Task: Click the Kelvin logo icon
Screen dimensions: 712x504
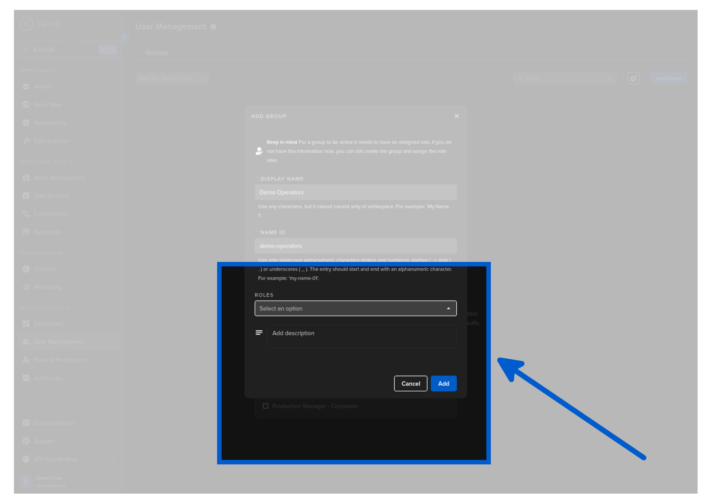Action: 27,23
